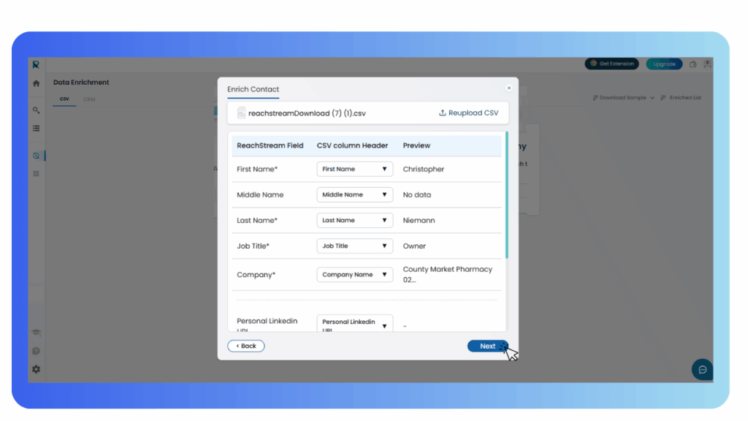The width and height of the screenshot is (748, 421).
Task: Open the Enriched List link
Action: (x=681, y=98)
